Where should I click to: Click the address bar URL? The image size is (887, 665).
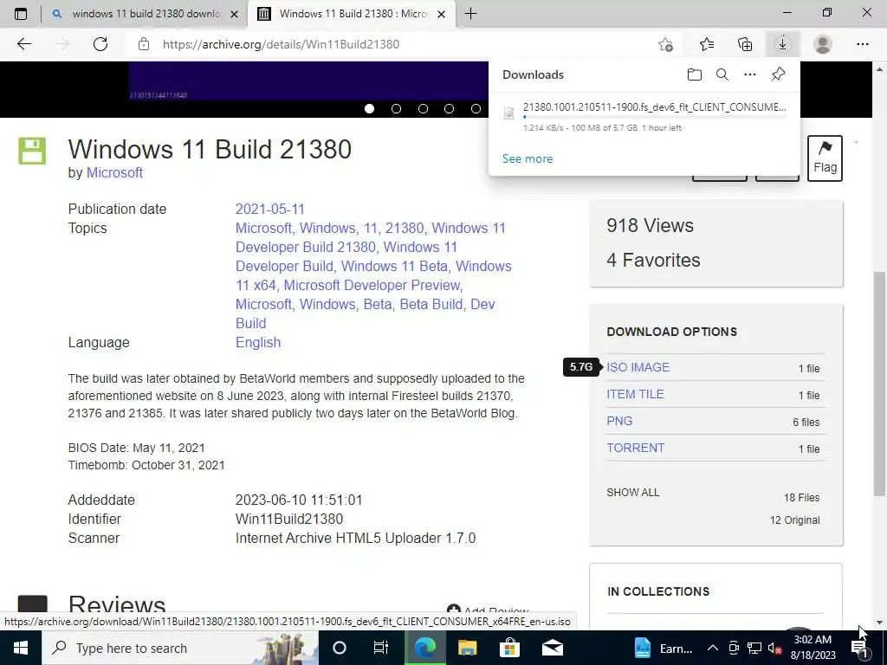point(282,44)
